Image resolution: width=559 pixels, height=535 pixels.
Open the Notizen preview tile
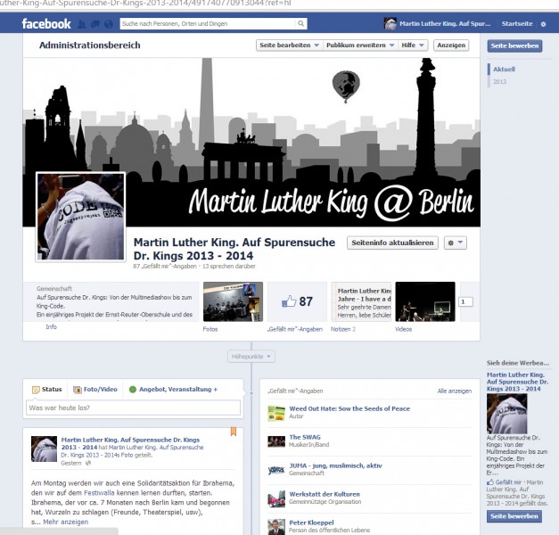pyautogui.click(x=361, y=301)
